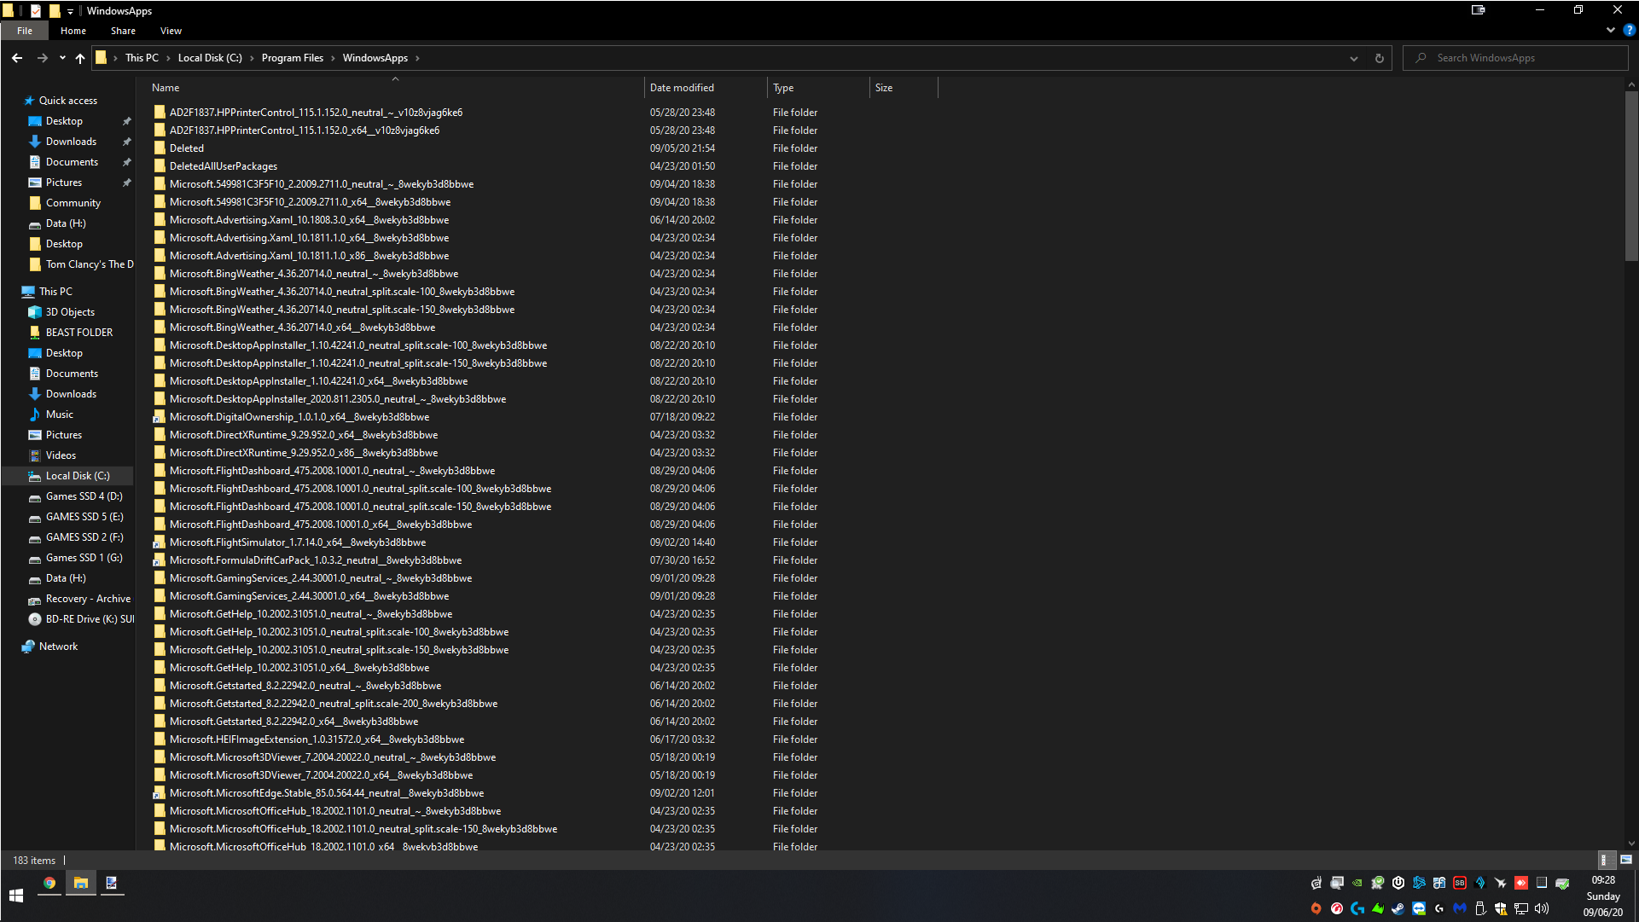
Task: Open Quick Access Toolbar customize dropdown
Action: pos(70,11)
